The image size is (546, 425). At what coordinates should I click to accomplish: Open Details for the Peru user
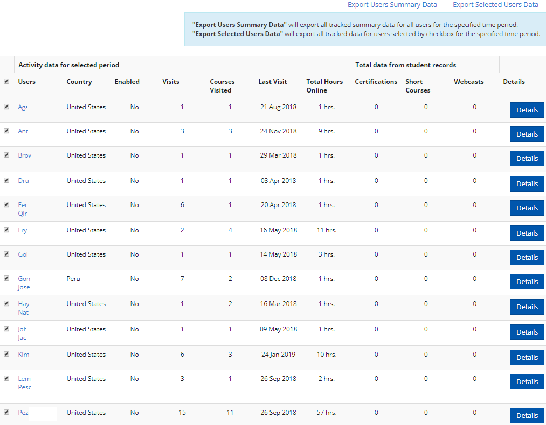(527, 282)
